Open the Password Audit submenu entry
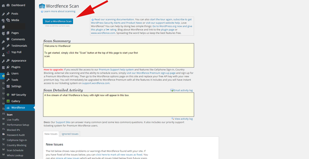309x159 pixels. coord(15,135)
